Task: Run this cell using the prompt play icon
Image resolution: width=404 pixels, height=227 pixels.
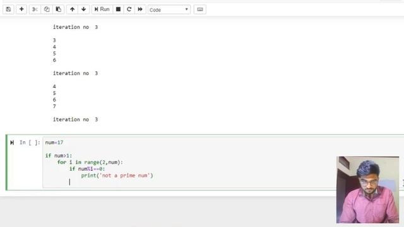Action: 12,143
